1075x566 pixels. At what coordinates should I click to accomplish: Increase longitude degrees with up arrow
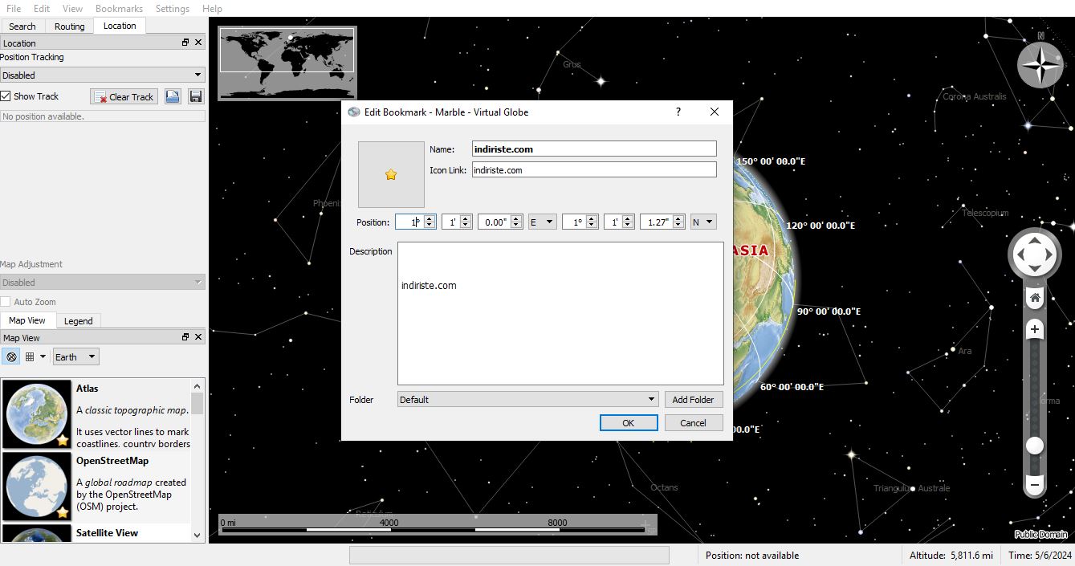tap(430, 218)
